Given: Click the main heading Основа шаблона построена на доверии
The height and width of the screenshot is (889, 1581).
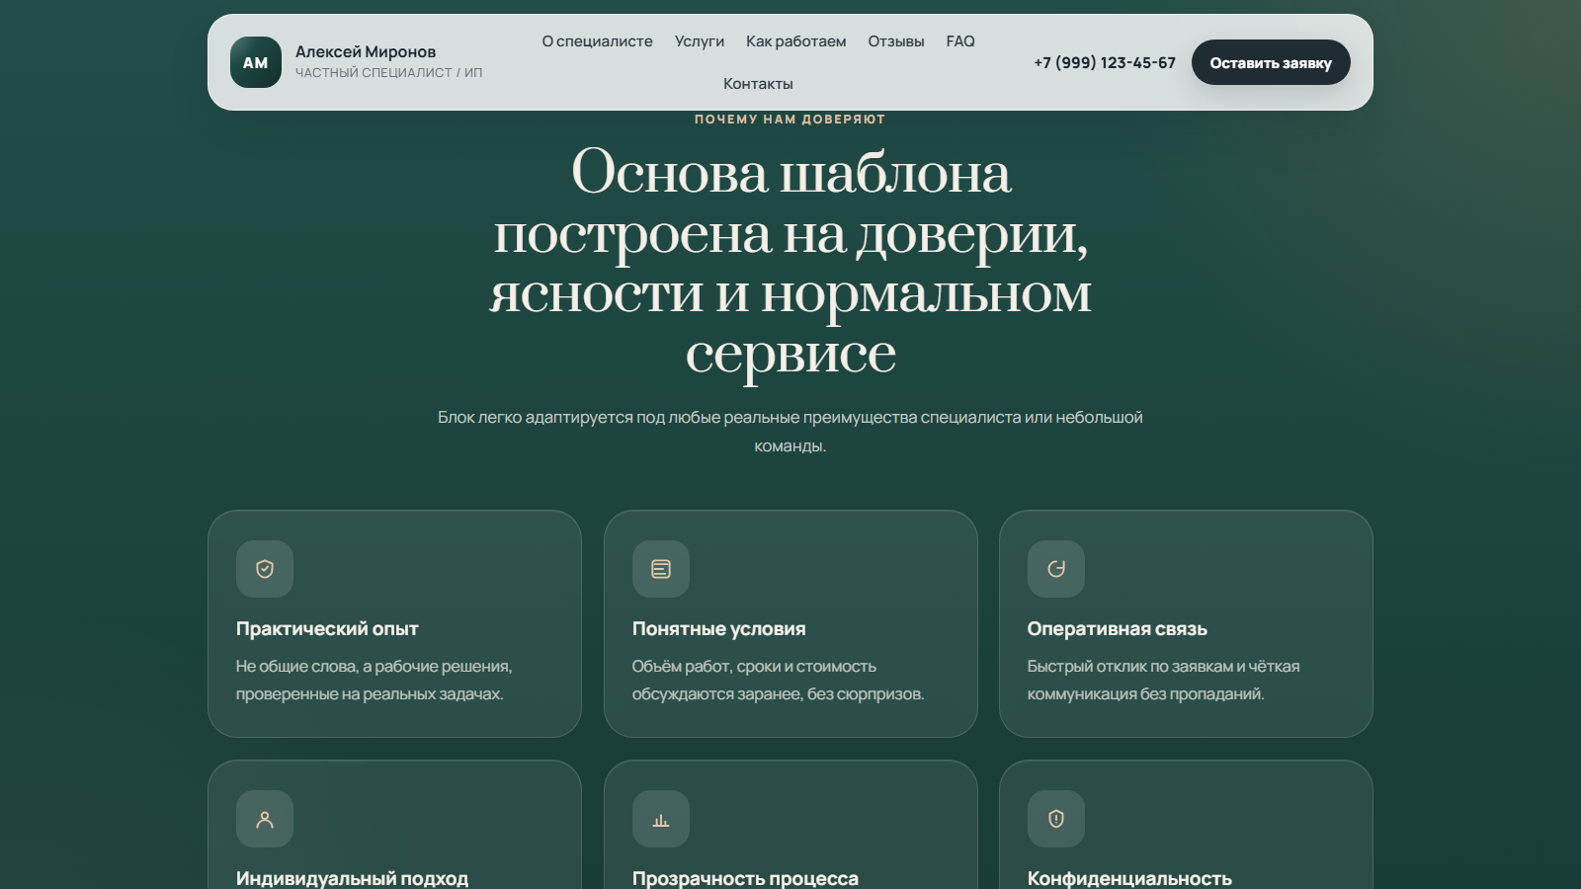Looking at the screenshot, I should click(x=790, y=263).
